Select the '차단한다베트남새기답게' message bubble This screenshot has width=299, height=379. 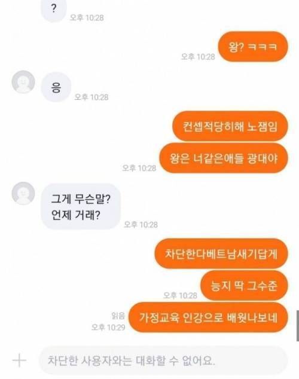tap(221, 253)
